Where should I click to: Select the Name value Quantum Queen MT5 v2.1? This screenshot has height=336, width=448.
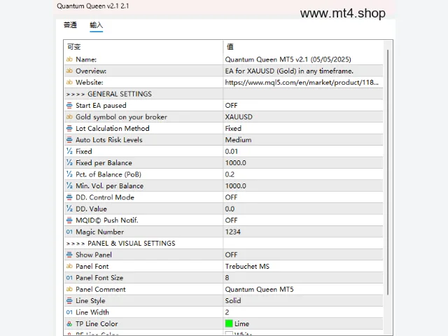coord(303,59)
